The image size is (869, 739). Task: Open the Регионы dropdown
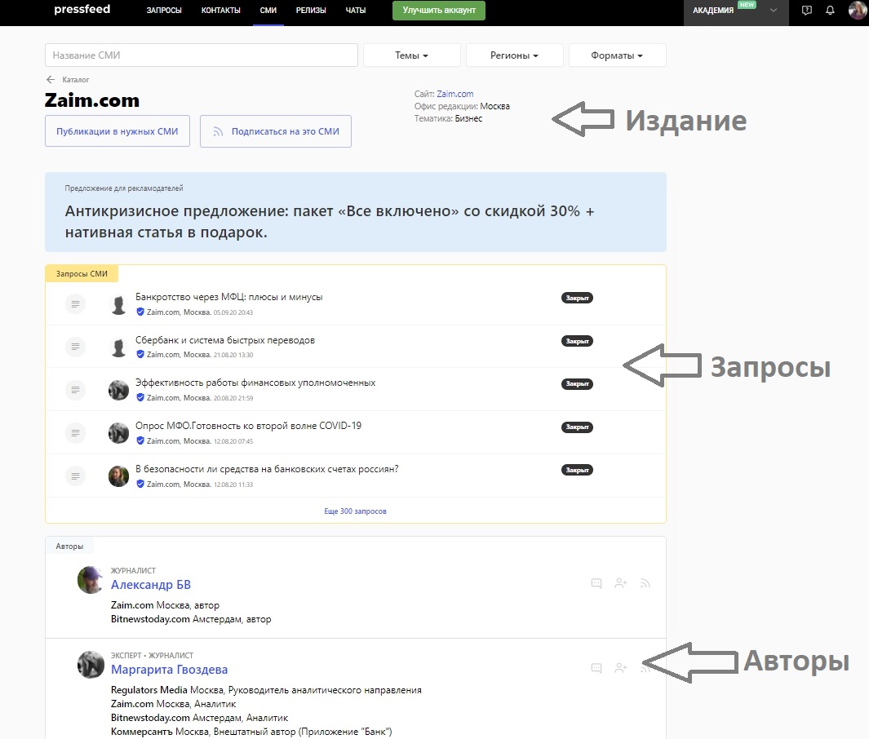514,55
